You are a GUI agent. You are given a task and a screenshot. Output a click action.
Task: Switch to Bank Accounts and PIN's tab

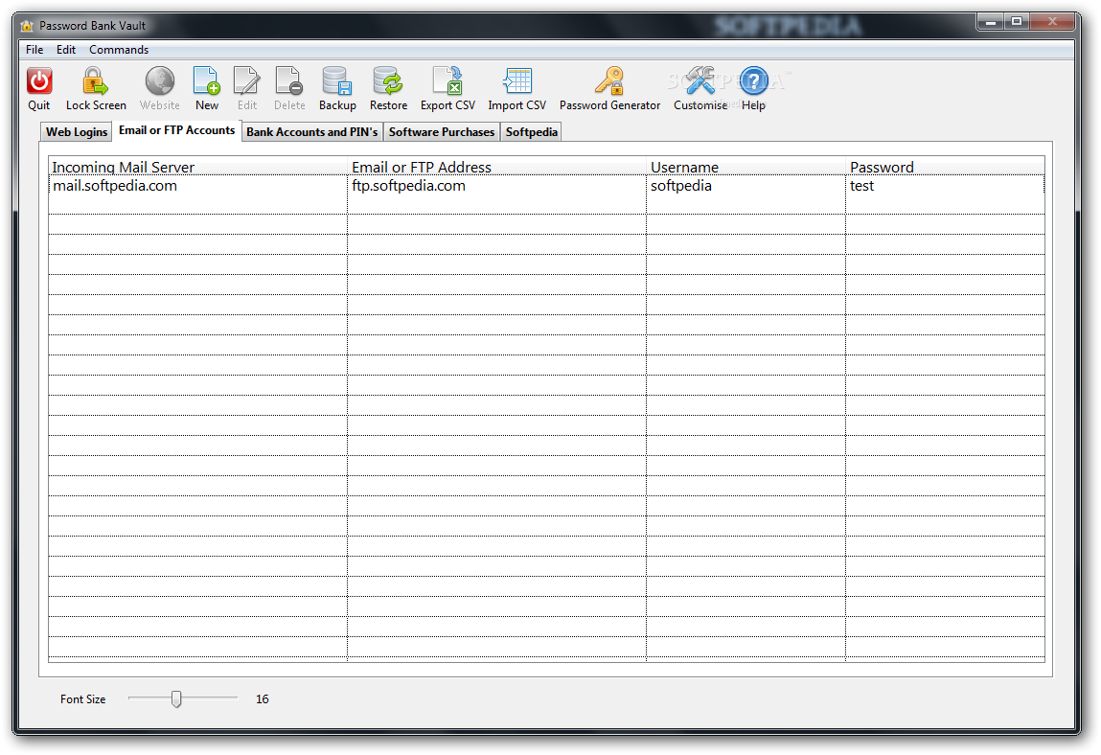tap(311, 132)
